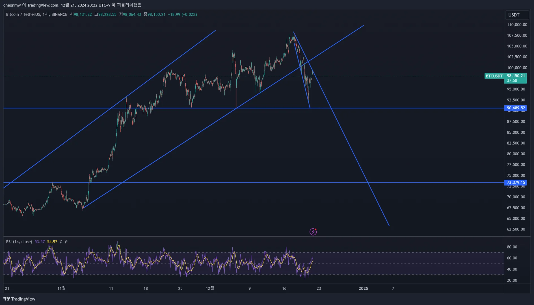Select the 90,689.52 horizontal line label
The width and height of the screenshot is (534, 305).
[x=516, y=108]
